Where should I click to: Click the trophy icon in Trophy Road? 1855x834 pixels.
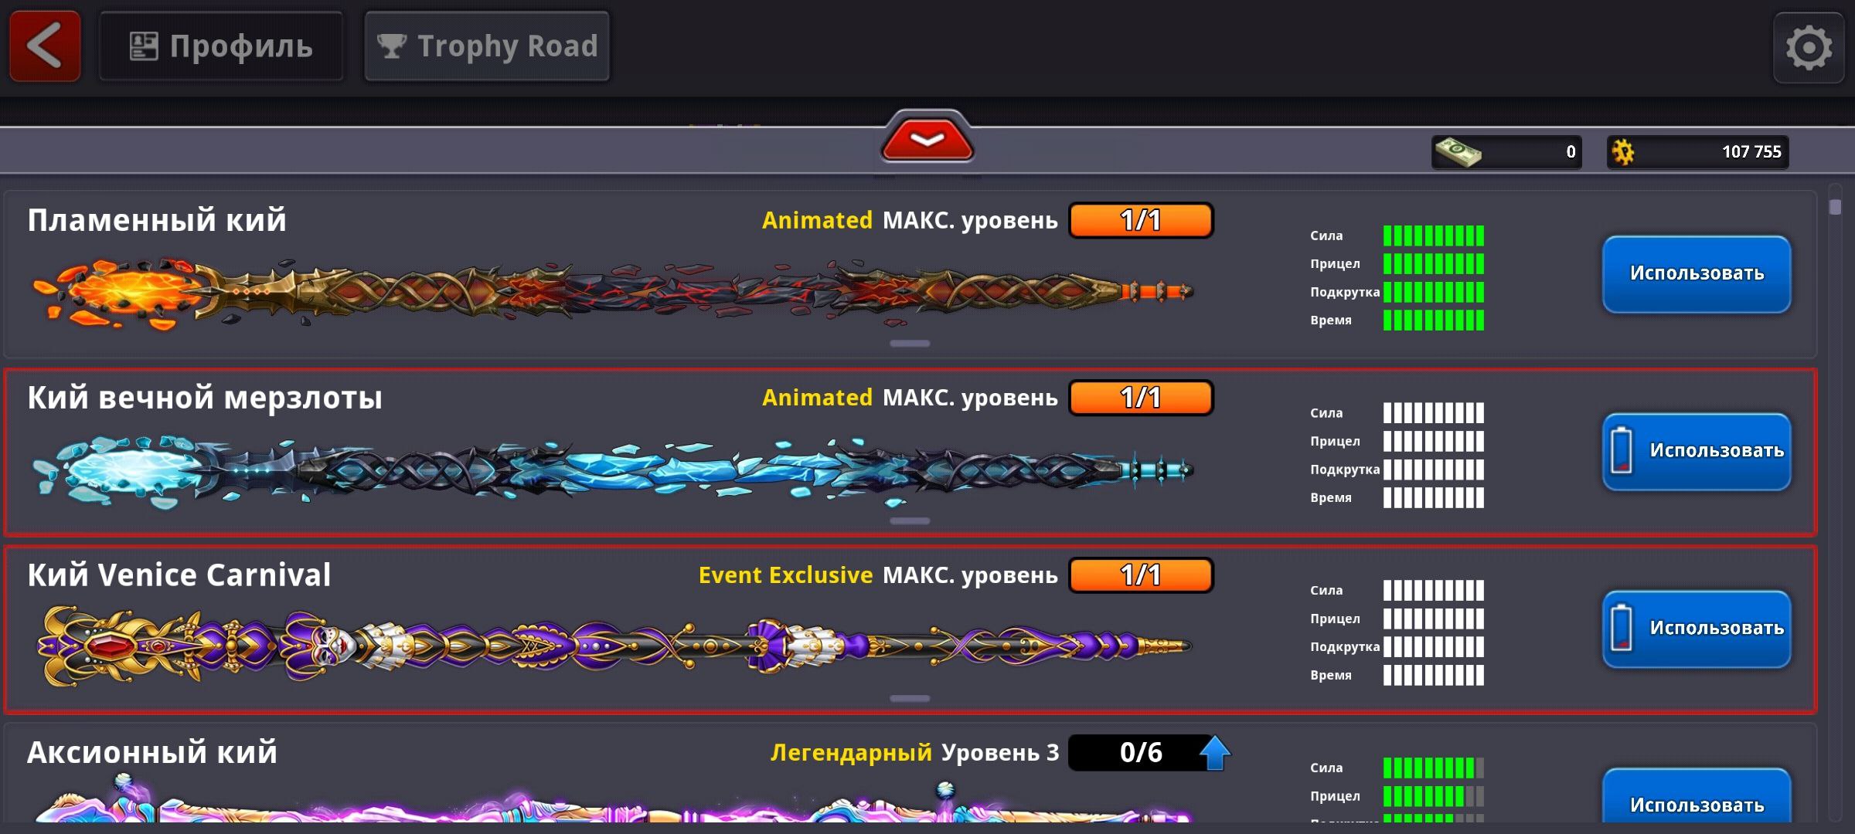click(x=391, y=46)
